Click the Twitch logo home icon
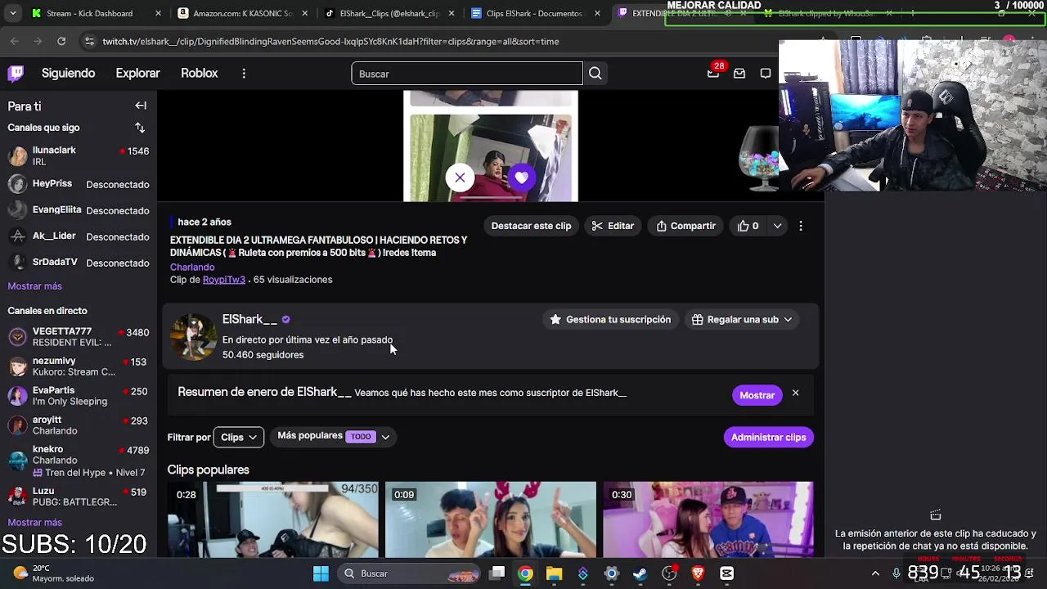1047x589 pixels. (16, 74)
